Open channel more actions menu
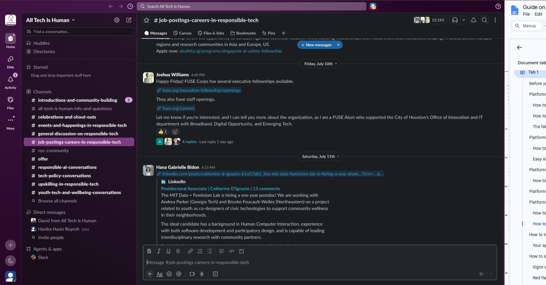The width and height of the screenshot is (546, 285). click(x=495, y=20)
